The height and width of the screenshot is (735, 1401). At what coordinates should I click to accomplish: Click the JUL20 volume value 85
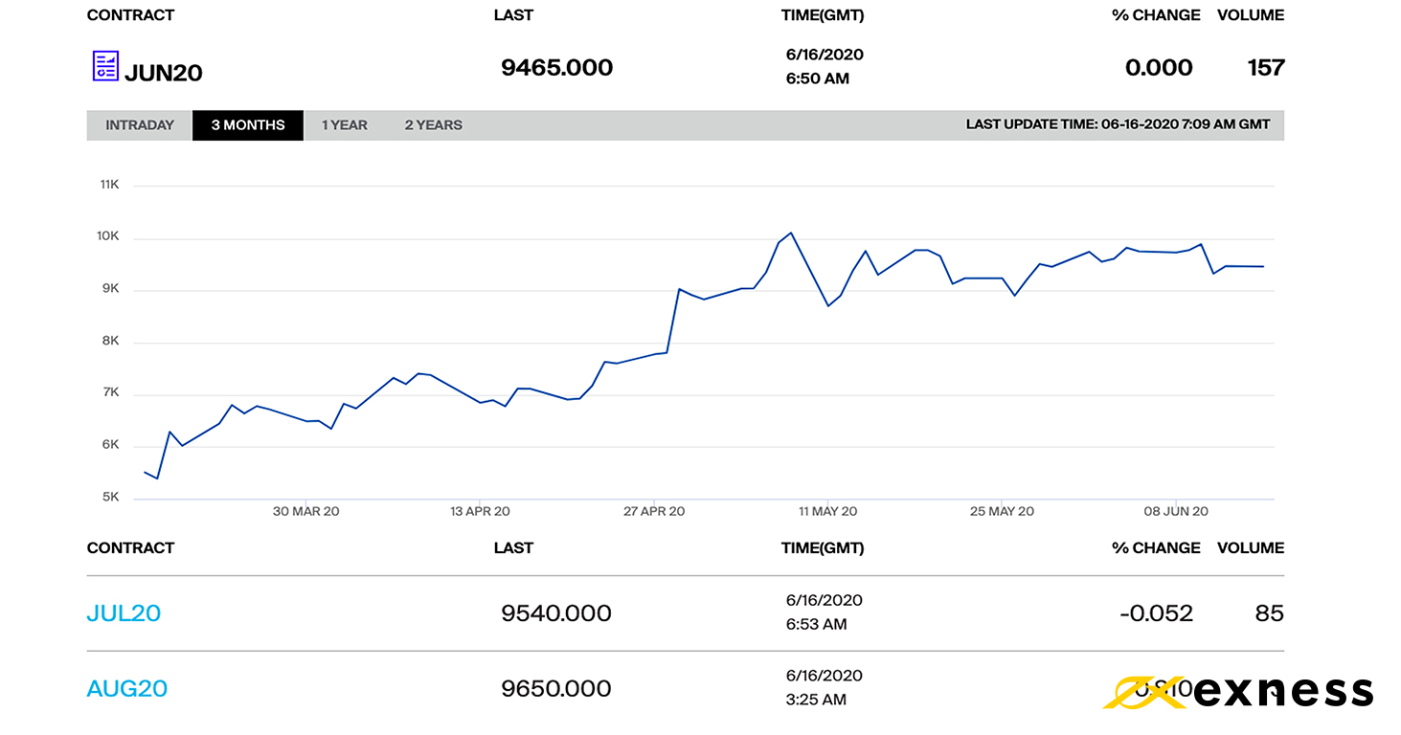1270,612
